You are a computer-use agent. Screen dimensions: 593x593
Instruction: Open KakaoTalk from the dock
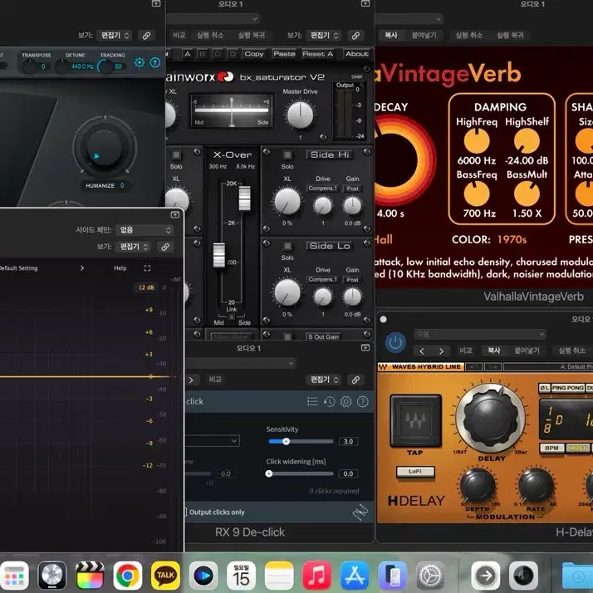point(165,576)
